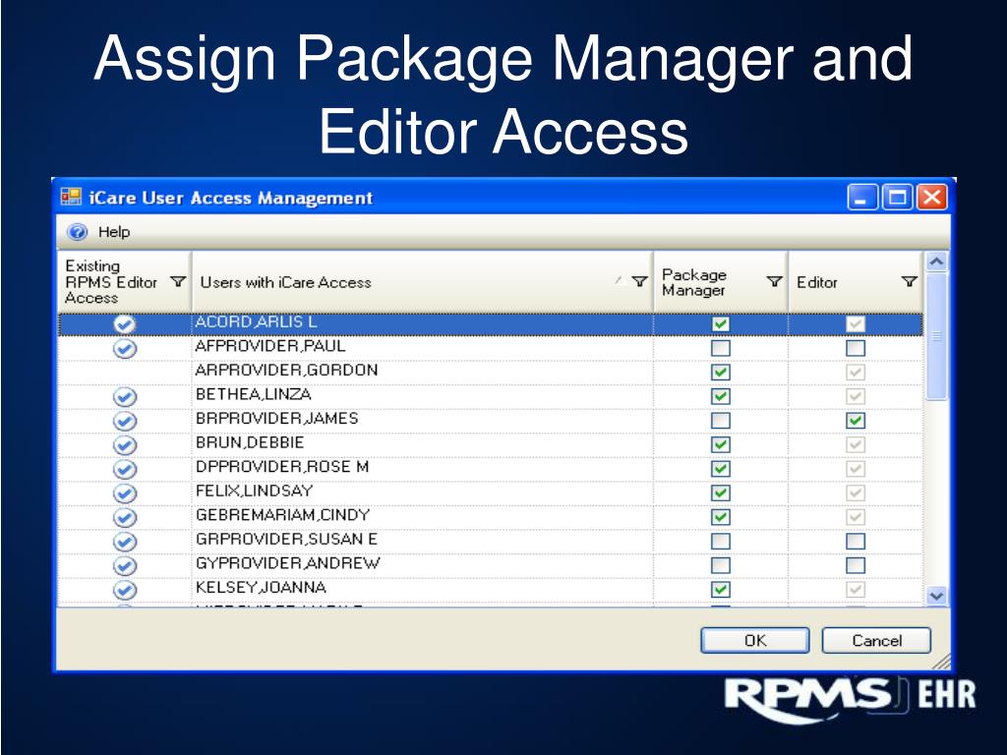Check Editor for GYPROVIDER,ANDREW

[x=856, y=565]
